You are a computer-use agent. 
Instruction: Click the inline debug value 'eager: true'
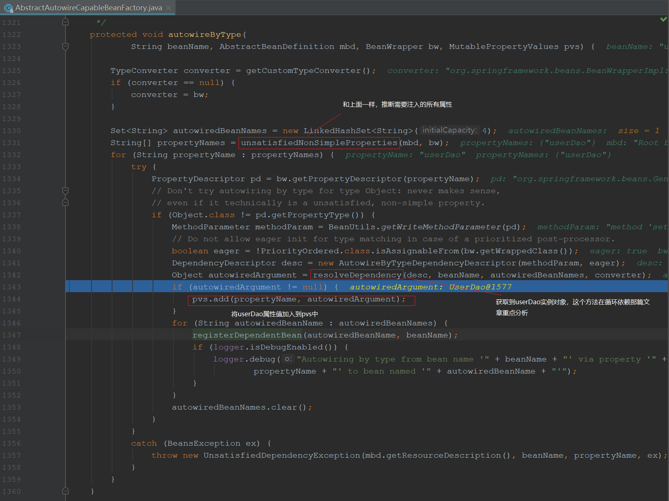pyautogui.click(x=618, y=251)
